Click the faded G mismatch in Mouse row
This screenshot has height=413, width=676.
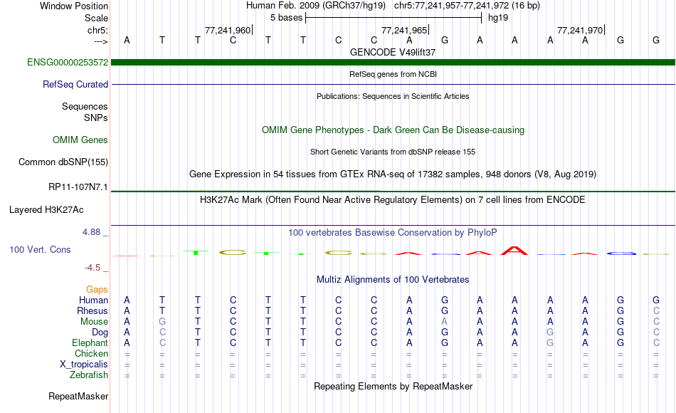pyautogui.click(x=162, y=322)
